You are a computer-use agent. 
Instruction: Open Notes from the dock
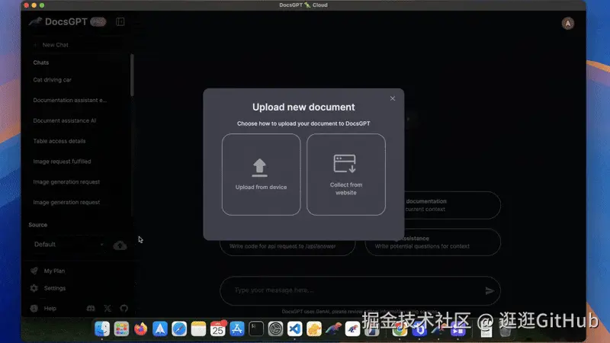198,329
